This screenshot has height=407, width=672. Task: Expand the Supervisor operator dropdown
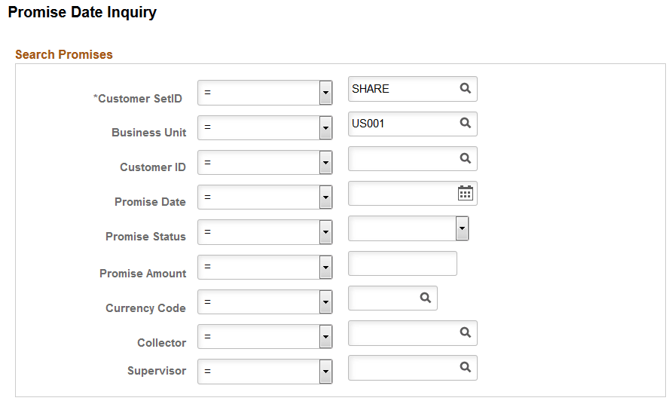tap(325, 372)
